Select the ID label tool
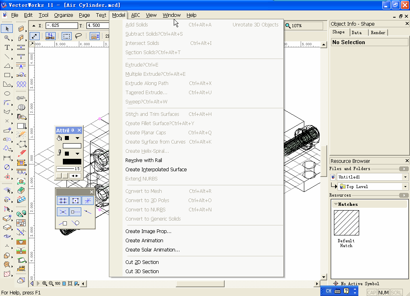This screenshot has height=296, width=410. pos(21,107)
